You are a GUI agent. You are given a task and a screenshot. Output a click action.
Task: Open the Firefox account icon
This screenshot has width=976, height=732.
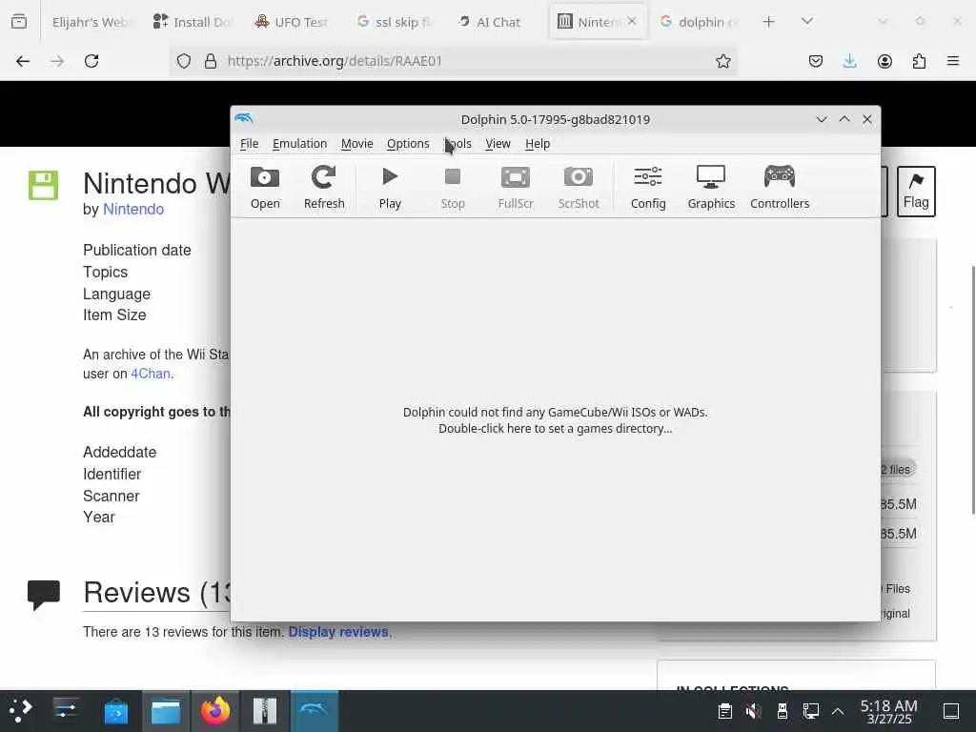coord(884,61)
